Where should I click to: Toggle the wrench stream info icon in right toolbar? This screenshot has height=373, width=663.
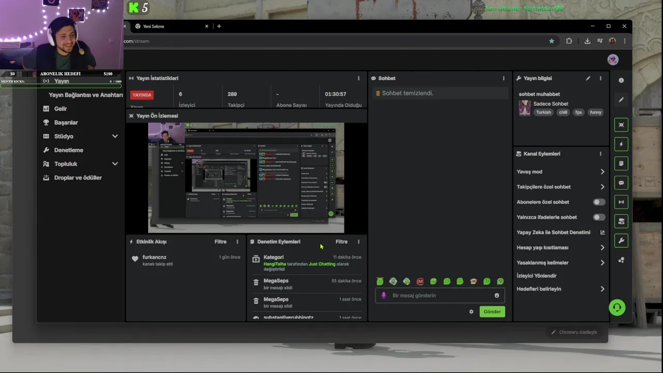pos(621,240)
